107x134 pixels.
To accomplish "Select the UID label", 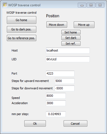I will click(x=14, y=59).
